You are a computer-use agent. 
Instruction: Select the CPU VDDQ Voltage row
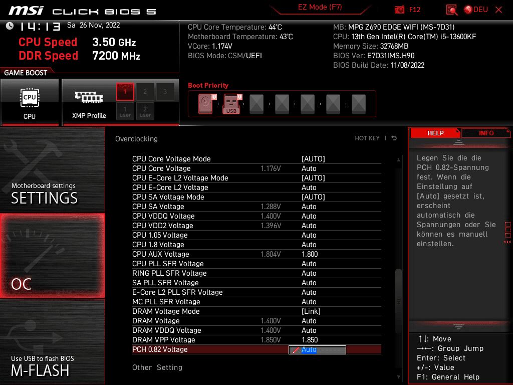(256, 216)
